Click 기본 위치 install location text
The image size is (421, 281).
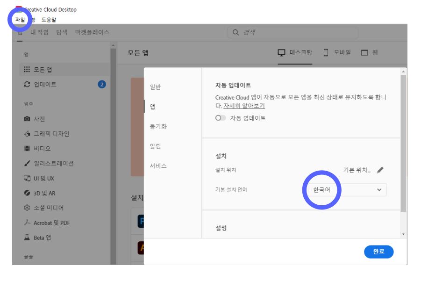coord(357,170)
